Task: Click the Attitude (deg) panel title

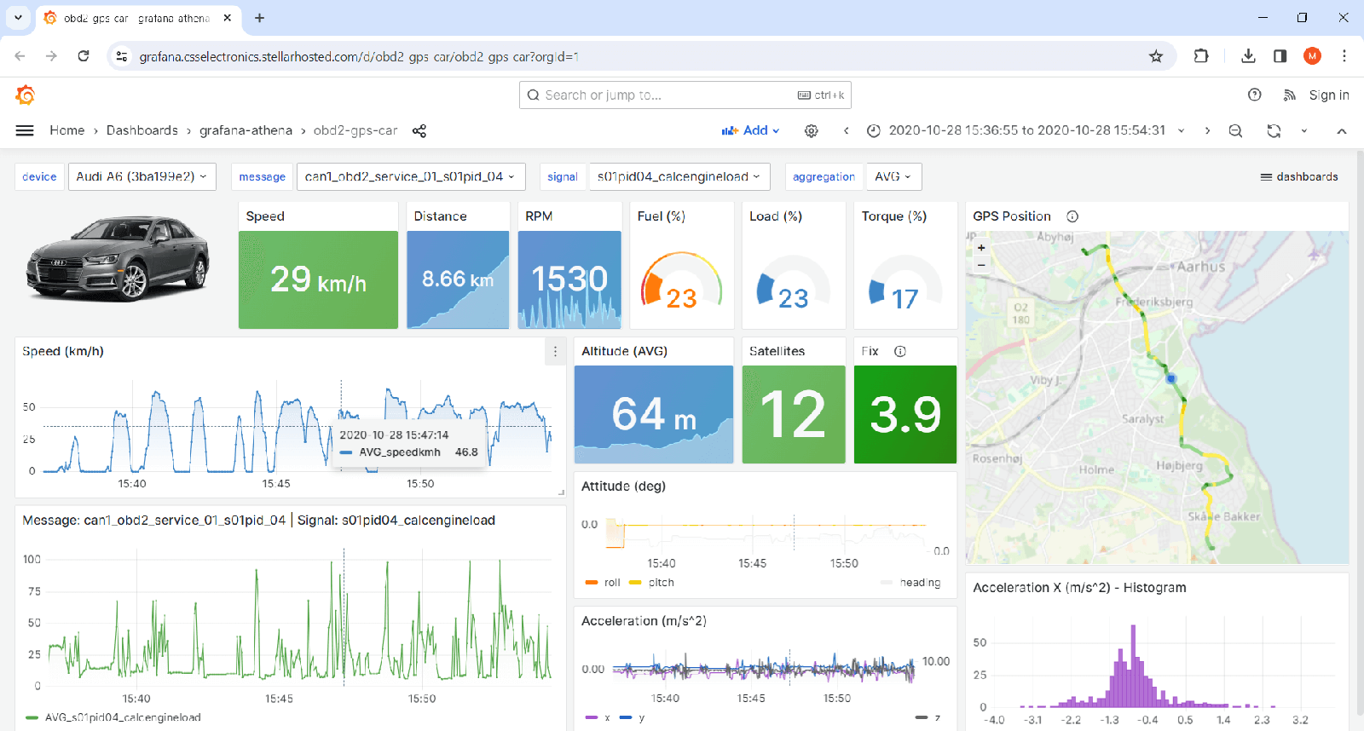Action: [623, 486]
